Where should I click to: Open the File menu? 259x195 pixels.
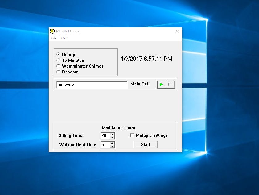[x=54, y=38]
